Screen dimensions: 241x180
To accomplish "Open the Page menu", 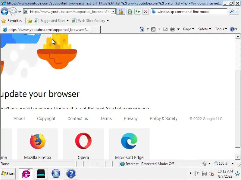I will (189, 29).
